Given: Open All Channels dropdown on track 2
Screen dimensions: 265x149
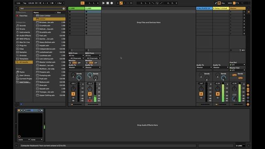Looking at the screenshot, I should click(93, 58).
